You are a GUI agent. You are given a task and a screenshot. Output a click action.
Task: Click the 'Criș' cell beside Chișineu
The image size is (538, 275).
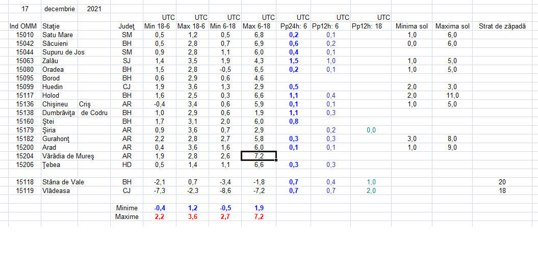(x=94, y=104)
